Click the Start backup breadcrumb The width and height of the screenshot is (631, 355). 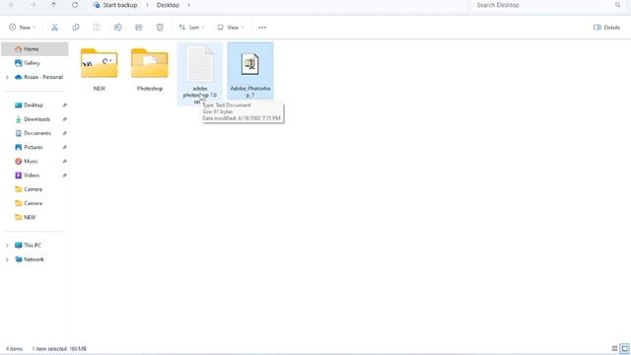(120, 5)
